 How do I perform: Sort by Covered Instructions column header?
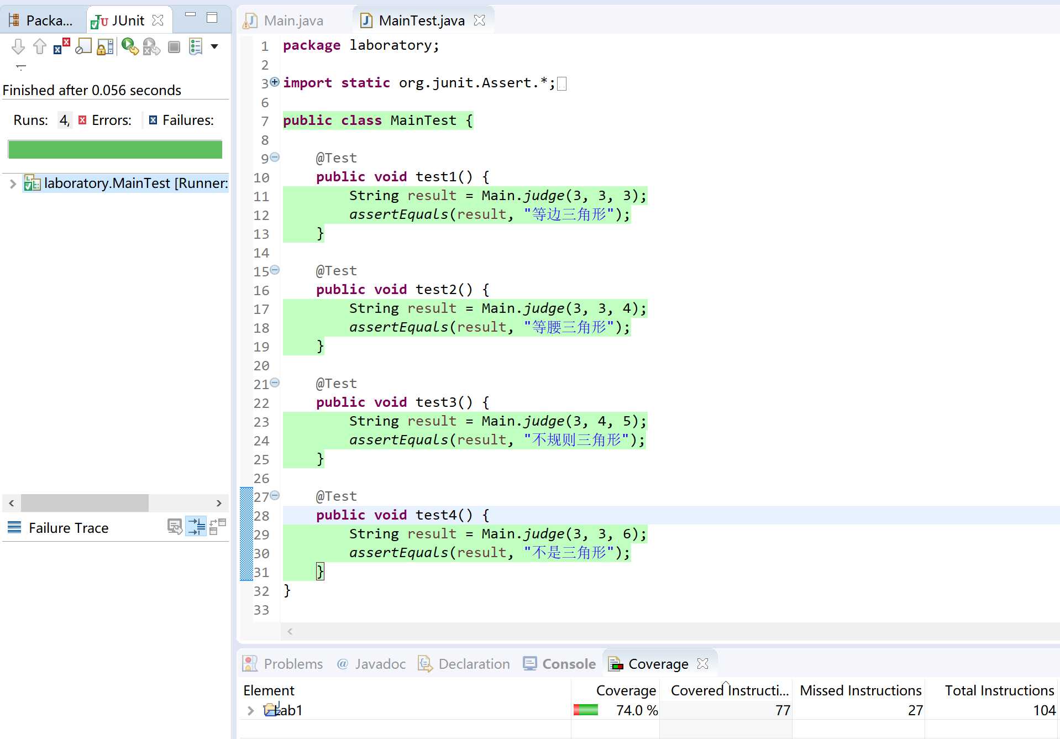tap(726, 690)
